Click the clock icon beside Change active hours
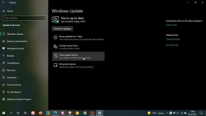The height and width of the screenshot is (116, 206). 55,46
